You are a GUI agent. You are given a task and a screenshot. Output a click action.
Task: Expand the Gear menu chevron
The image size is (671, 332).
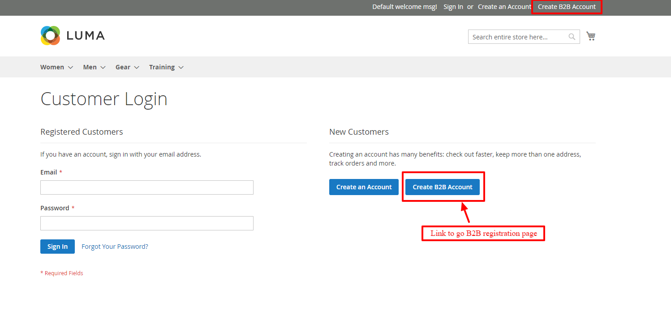click(x=136, y=67)
